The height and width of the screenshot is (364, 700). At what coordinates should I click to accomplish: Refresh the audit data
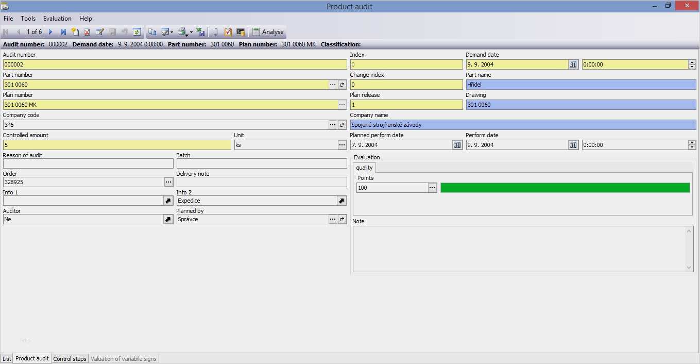[x=137, y=32]
